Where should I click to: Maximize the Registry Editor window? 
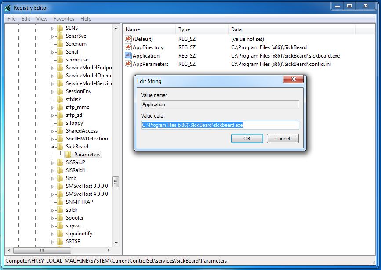[x=349, y=6]
